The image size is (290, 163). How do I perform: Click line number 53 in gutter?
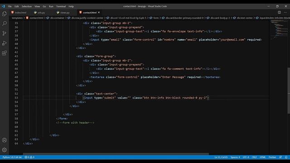(16, 98)
